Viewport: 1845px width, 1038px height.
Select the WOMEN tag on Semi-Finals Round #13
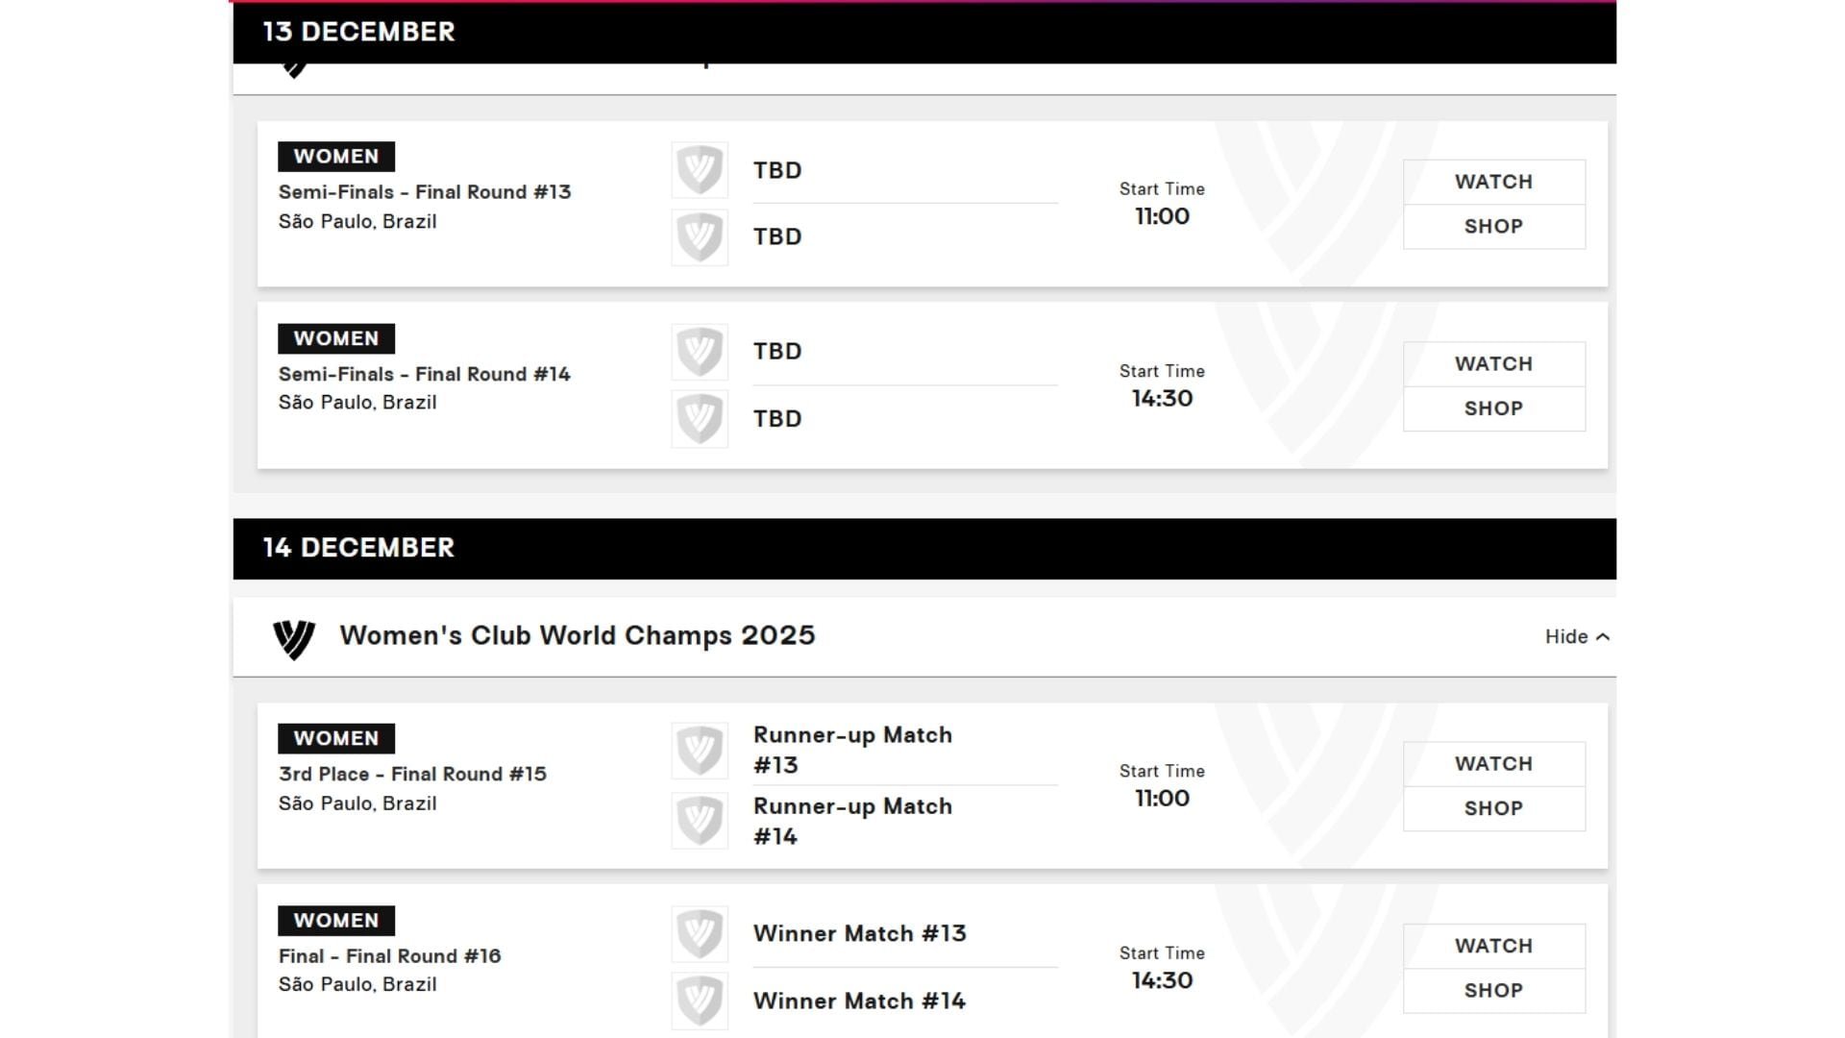pyautogui.click(x=335, y=156)
